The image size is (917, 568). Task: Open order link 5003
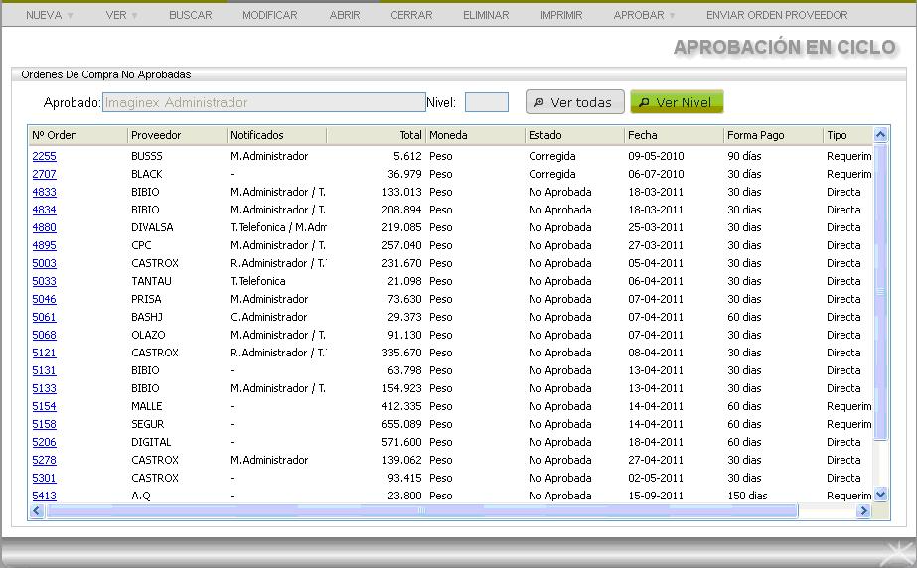[45, 263]
